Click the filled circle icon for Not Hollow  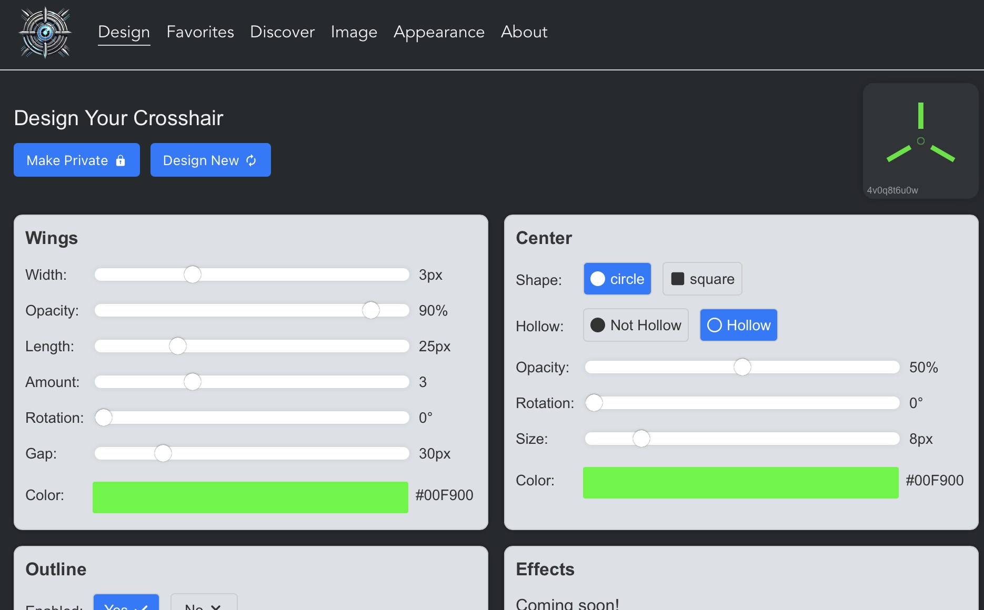tap(598, 325)
